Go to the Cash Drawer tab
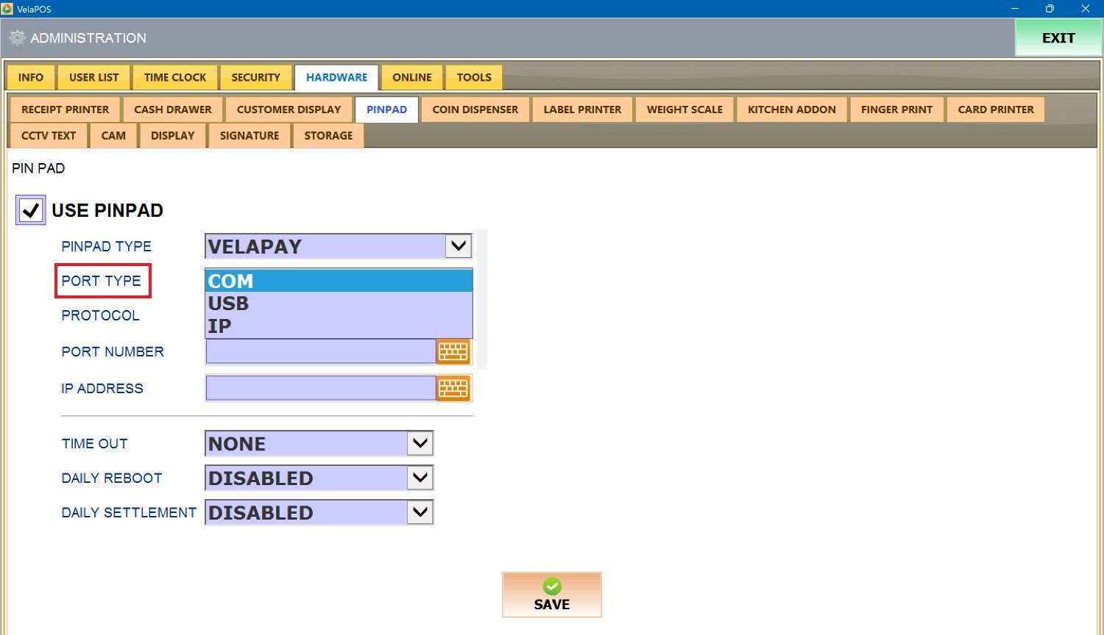Screen dimensions: 1104x635 click(x=172, y=110)
